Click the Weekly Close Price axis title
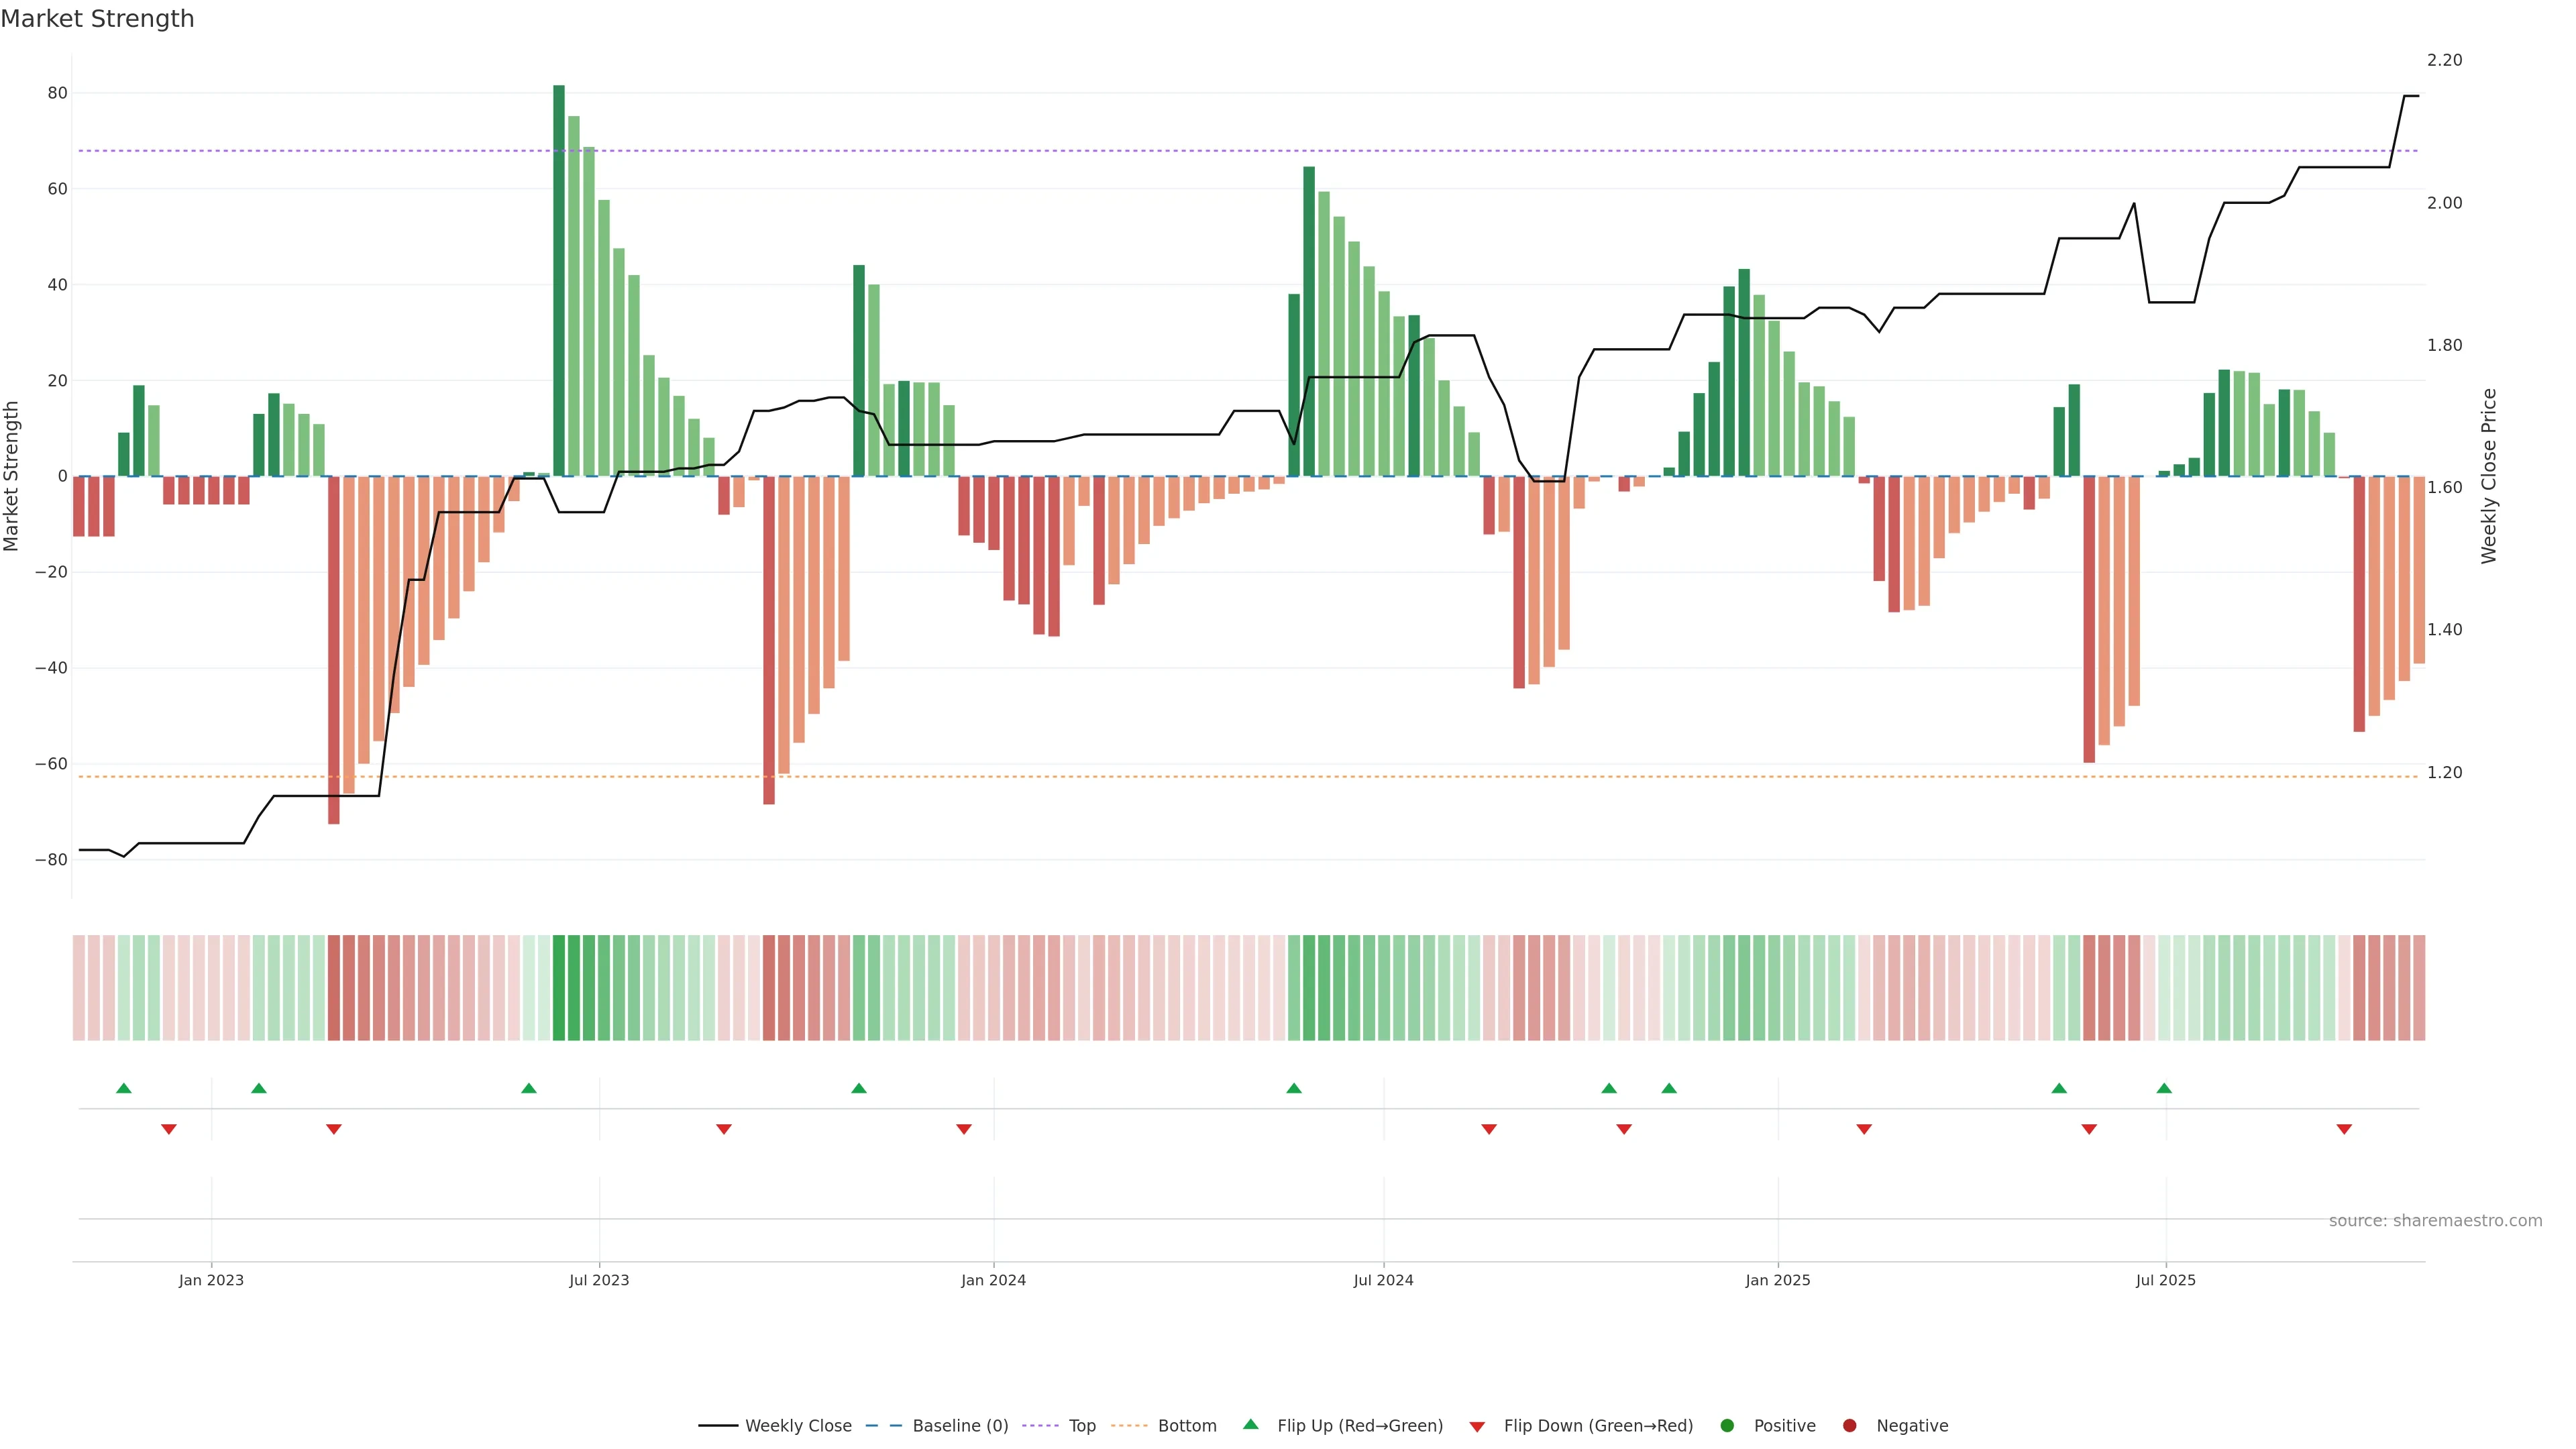 coord(2489,476)
